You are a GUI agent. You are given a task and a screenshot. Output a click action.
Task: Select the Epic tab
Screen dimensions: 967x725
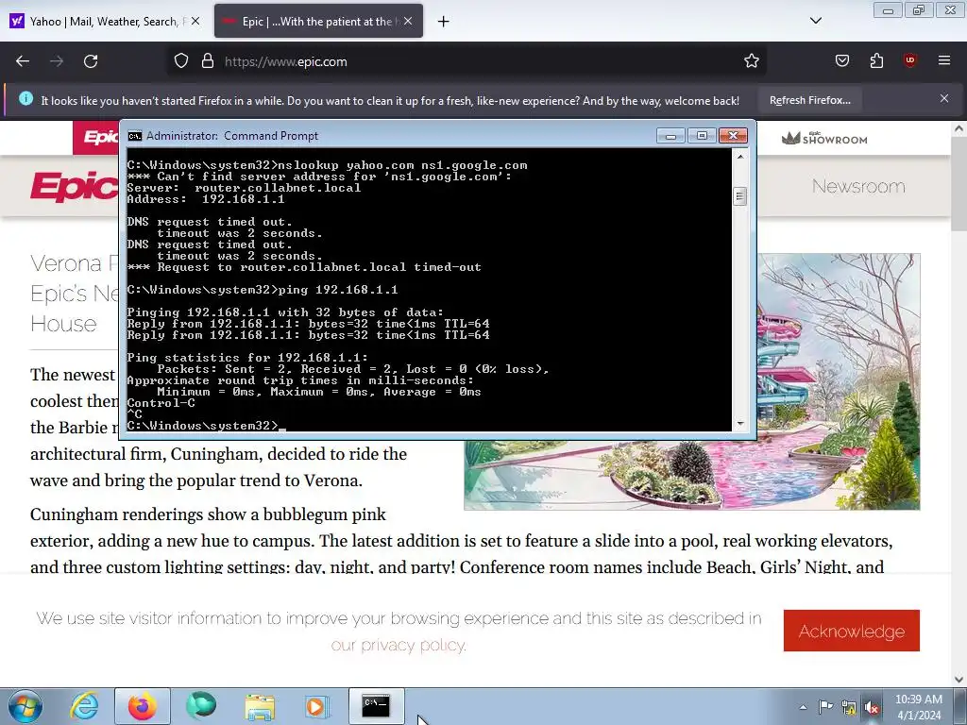pyautogui.click(x=318, y=22)
